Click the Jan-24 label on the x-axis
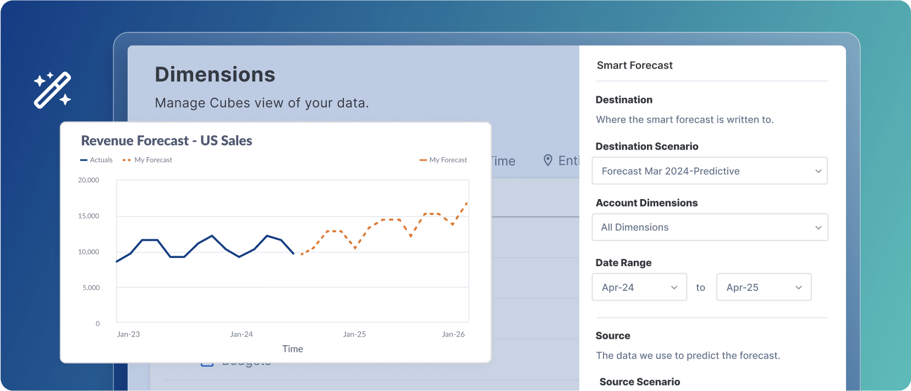The image size is (911, 391). pyautogui.click(x=241, y=334)
